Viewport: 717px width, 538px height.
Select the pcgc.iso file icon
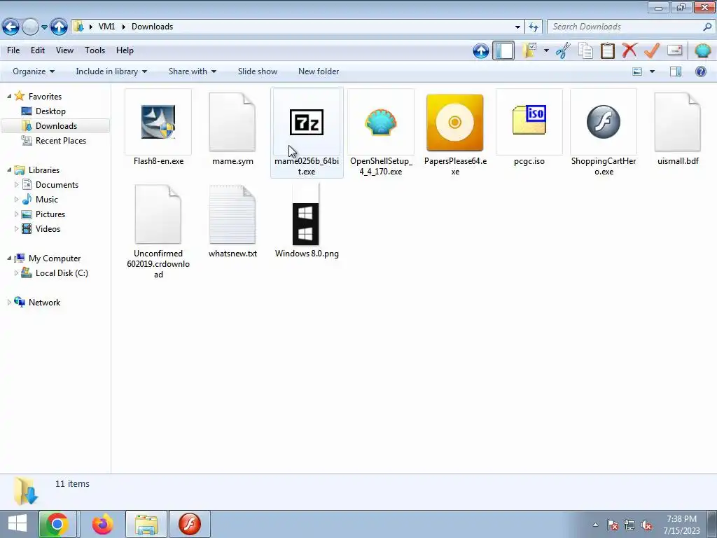529,120
